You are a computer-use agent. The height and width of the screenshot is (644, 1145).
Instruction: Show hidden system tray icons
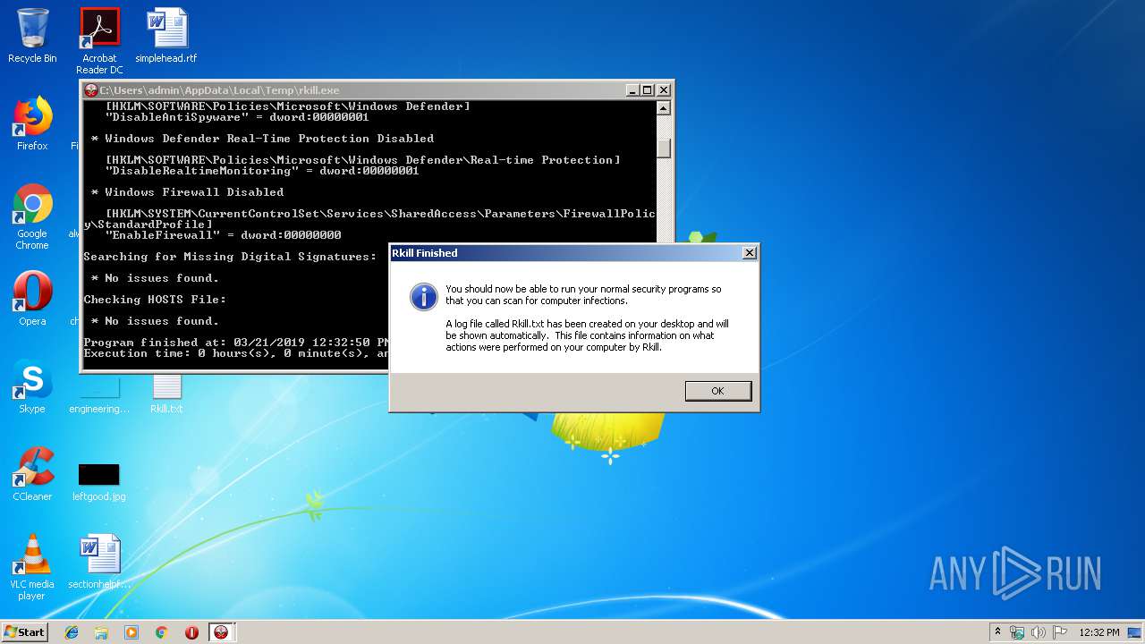pyautogui.click(x=997, y=631)
